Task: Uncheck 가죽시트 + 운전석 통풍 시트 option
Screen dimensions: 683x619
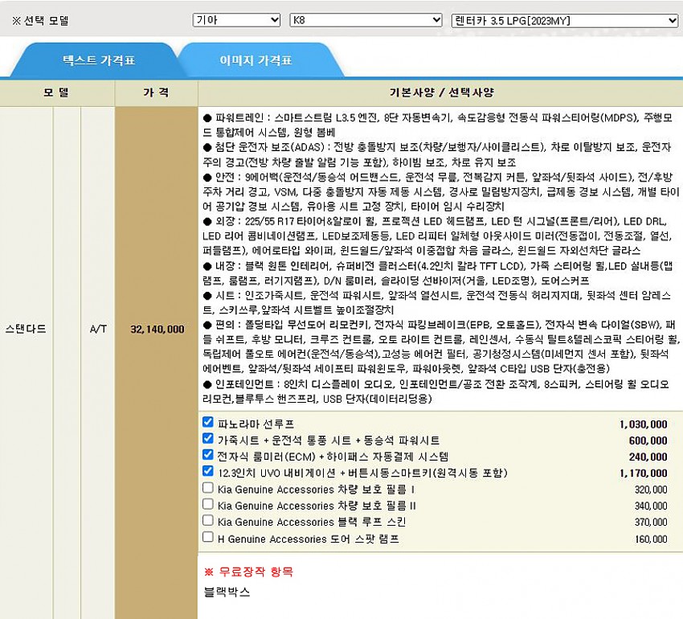Action: click(x=208, y=439)
